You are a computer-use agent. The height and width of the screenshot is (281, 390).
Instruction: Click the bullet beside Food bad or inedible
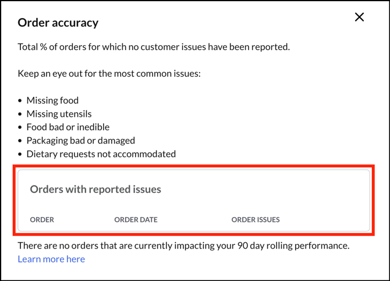coord(20,128)
